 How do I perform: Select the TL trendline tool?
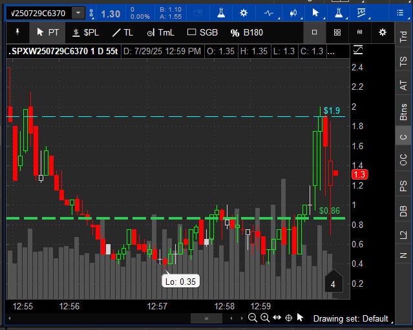[123, 32]
